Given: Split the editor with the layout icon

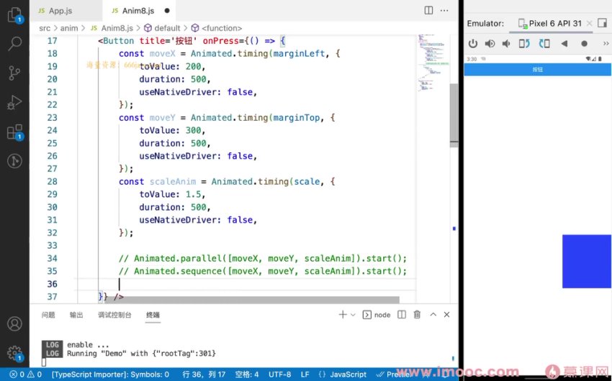Looking at the screenshot, I should 429,11.
